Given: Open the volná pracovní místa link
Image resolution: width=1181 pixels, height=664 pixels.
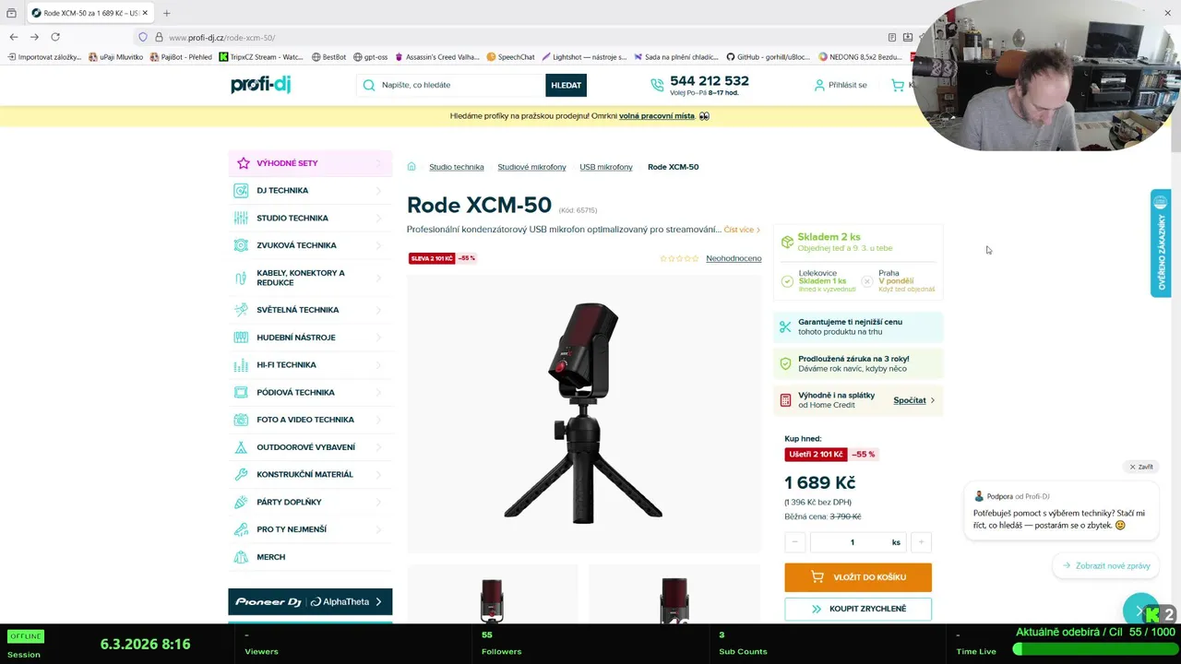Looking at the screenshot, I should coord(657,116).
